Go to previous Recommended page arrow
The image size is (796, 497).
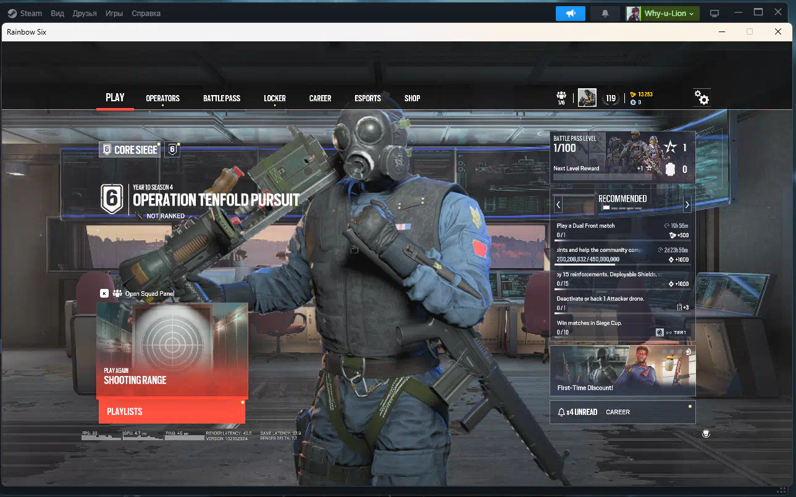[x=558, y=204]
